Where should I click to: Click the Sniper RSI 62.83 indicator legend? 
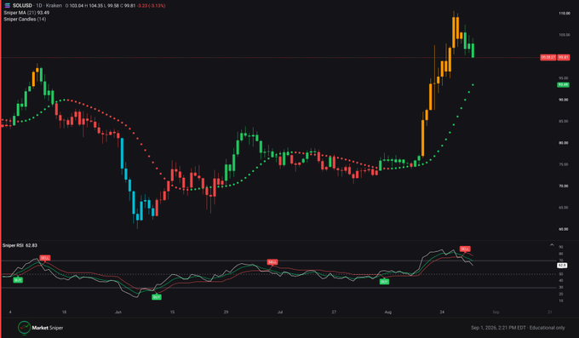(x=20, y=245)
